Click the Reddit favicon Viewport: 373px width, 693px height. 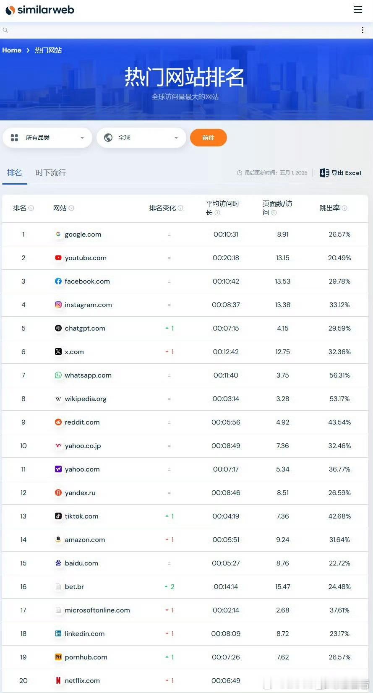pos(58,422)
